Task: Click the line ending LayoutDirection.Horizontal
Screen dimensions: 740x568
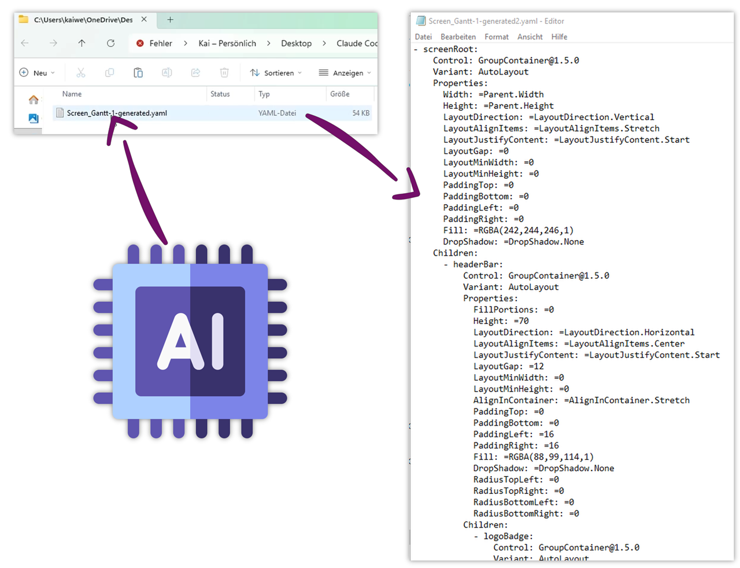Action: pyautogui.click(x=584, y=332)
